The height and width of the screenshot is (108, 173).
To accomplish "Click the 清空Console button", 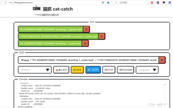I will 126,70.
